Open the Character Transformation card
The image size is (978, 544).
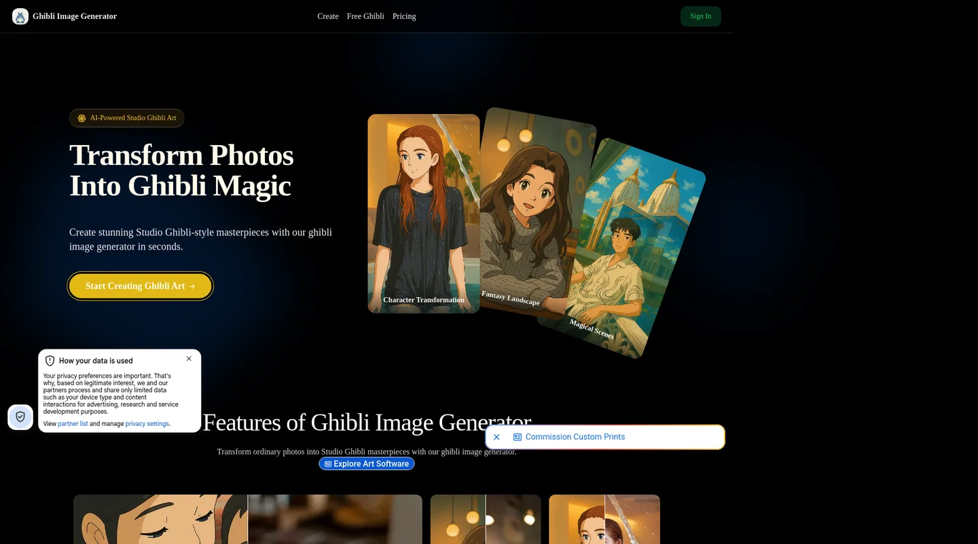pos(424,214)
